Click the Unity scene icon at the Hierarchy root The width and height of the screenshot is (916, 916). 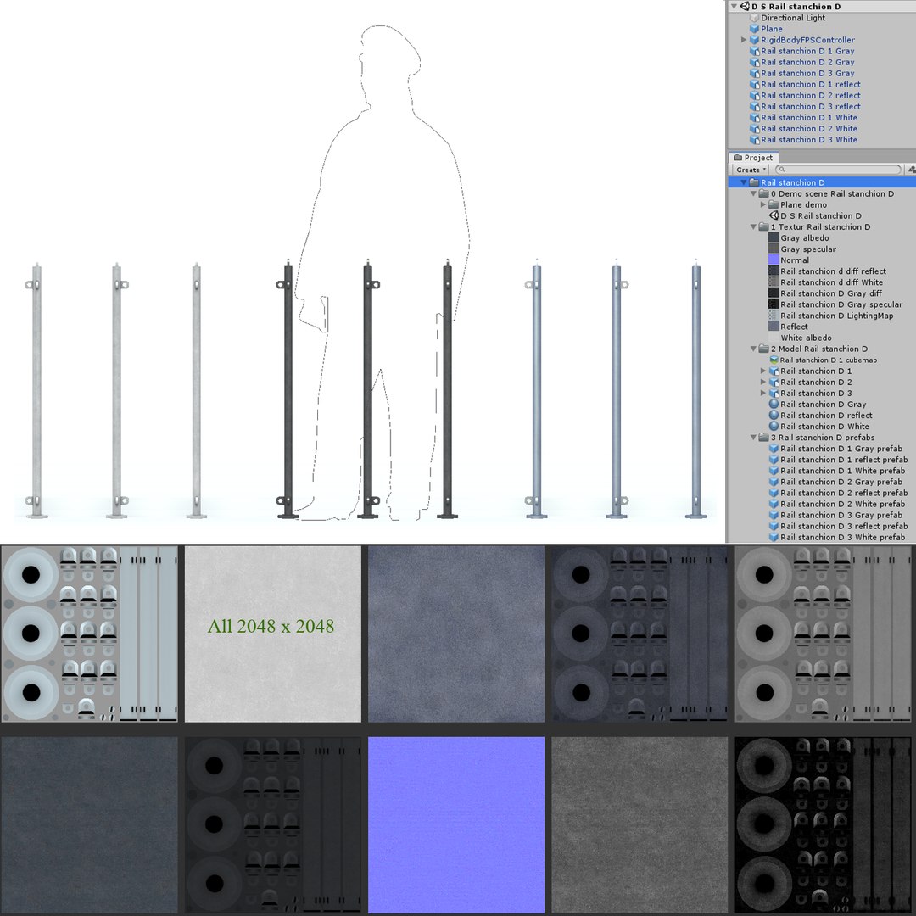(x=745, y=7)
